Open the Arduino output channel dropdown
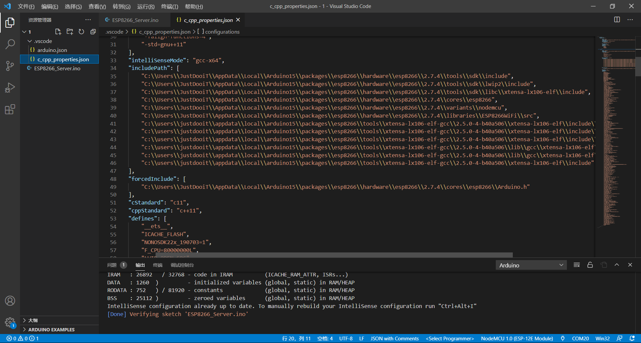Viewport: 641px width, 343px height. [531, 265]
